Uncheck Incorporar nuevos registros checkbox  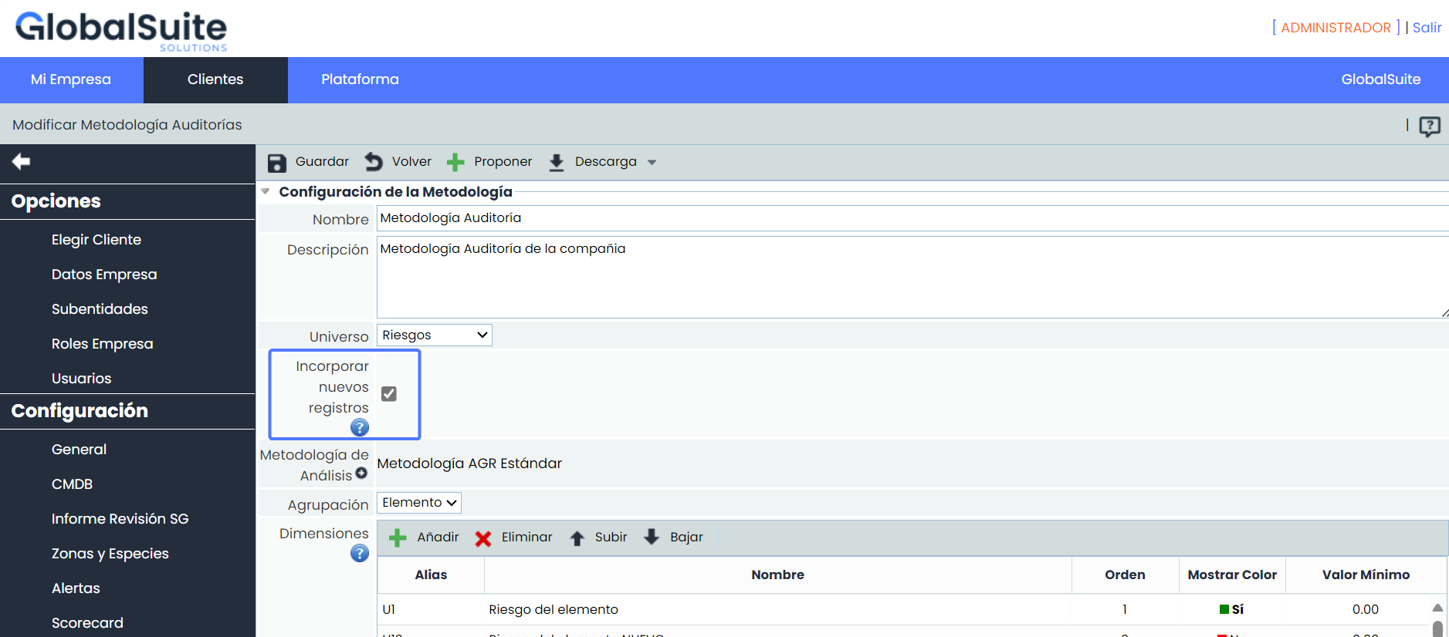pyautogui.click(x=389, y=394)
